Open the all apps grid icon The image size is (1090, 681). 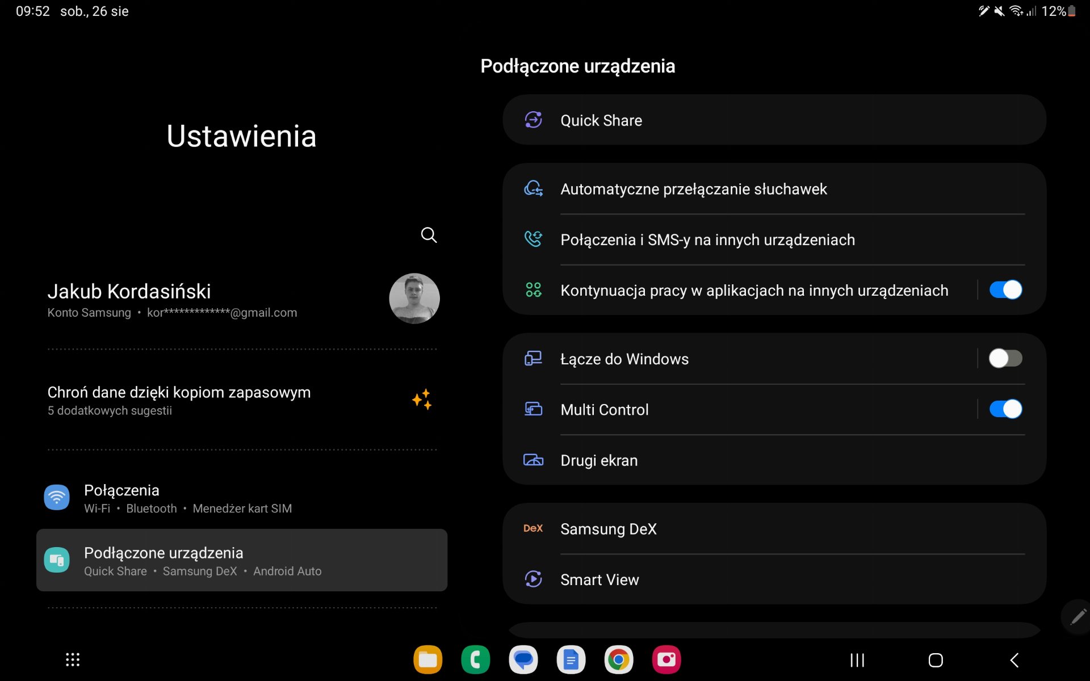tap(73, 659)
